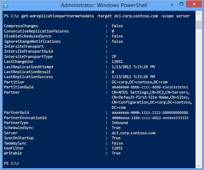Click the PartitionGuid value a0a0a0a0-bbbb-cccc
The height and width of the screenshot is (170, 204).
pyautogui.click(x=150, y=87)
